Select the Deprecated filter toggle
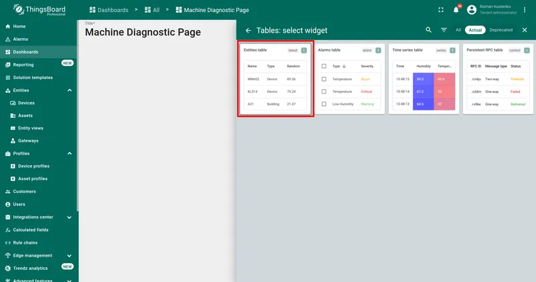The height and width of the screenshot is (282, 536). click(x=500, y=30)
